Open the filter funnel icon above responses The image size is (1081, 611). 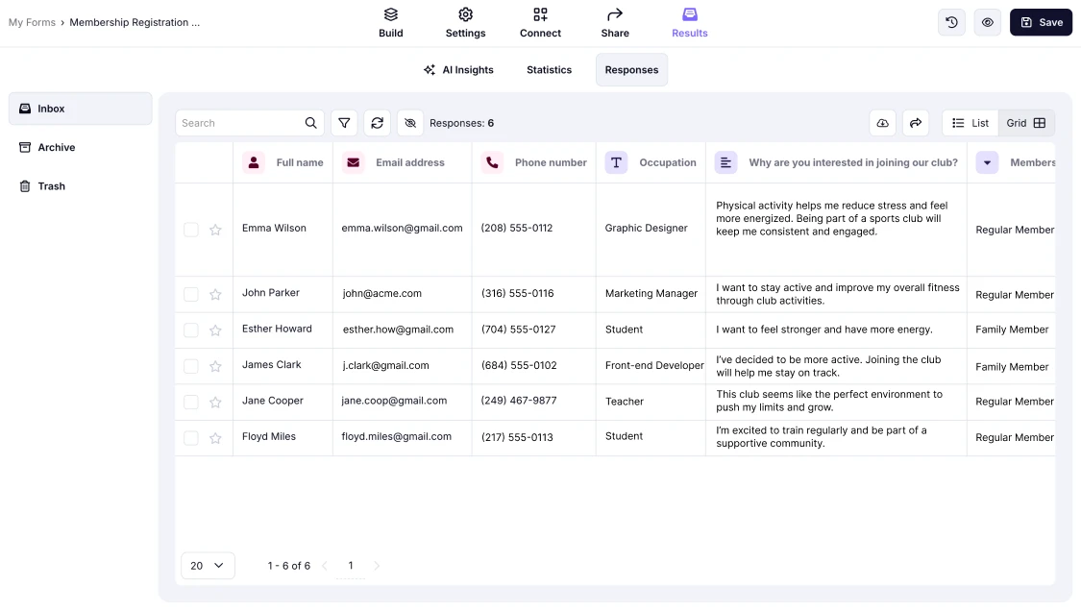click(x=344, y=123)
